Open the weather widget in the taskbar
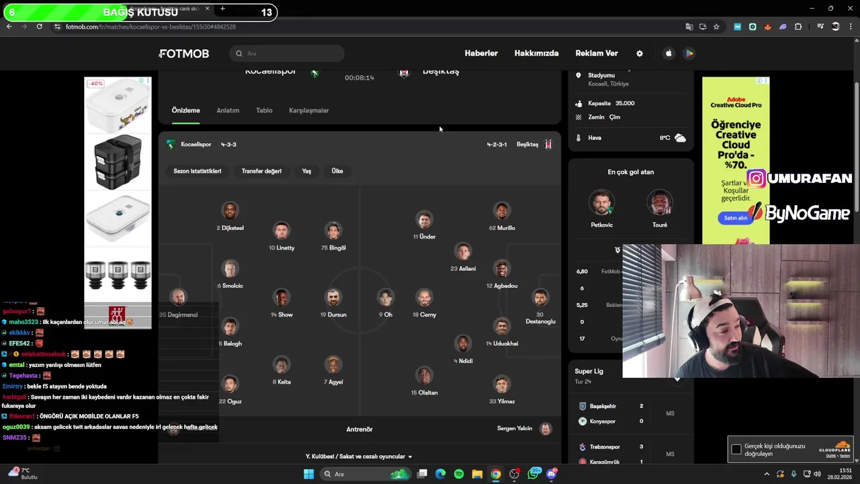This screenshot has width=860, height=484. 22,474
